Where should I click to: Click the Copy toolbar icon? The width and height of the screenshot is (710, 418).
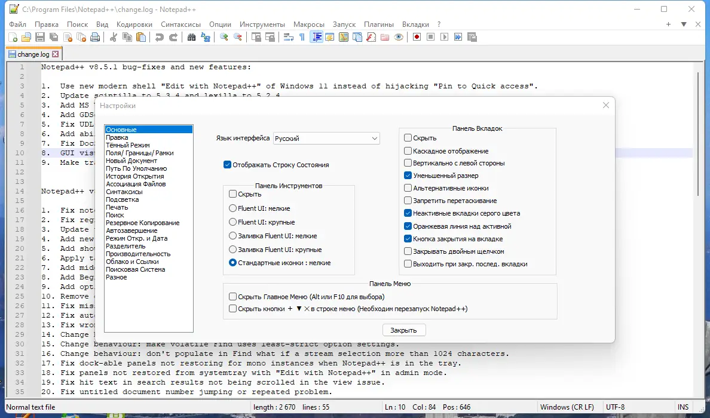click(x=127, y=37)
